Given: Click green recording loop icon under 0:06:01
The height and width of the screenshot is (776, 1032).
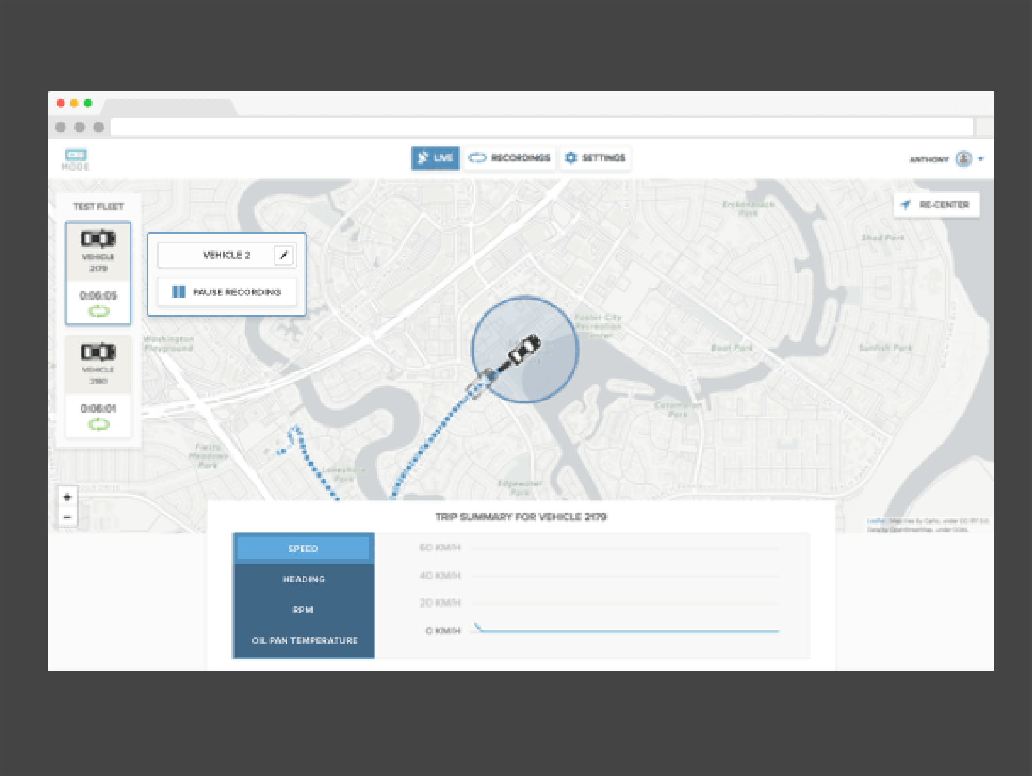Looking at the screenshot, I should [x=98, y=425].
